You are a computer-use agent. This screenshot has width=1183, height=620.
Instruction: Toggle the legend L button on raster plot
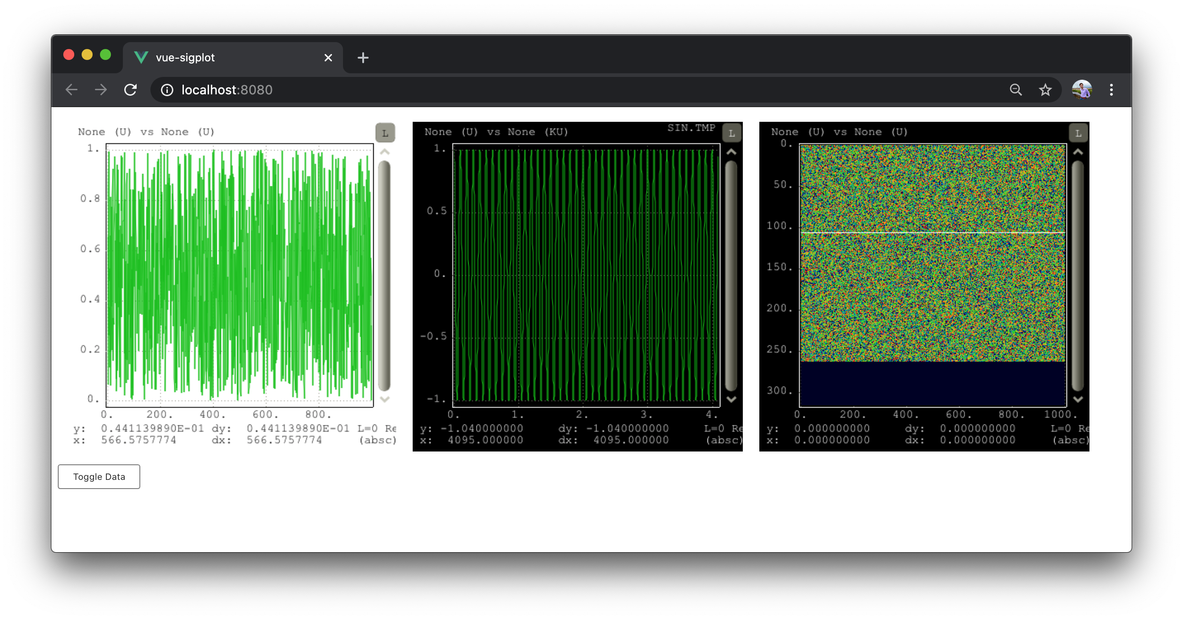coord(1078,133)
